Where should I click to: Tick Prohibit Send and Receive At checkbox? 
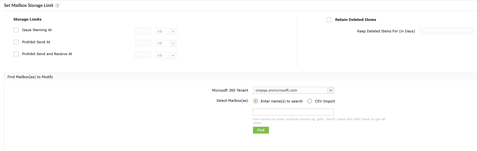coord(16,54)
